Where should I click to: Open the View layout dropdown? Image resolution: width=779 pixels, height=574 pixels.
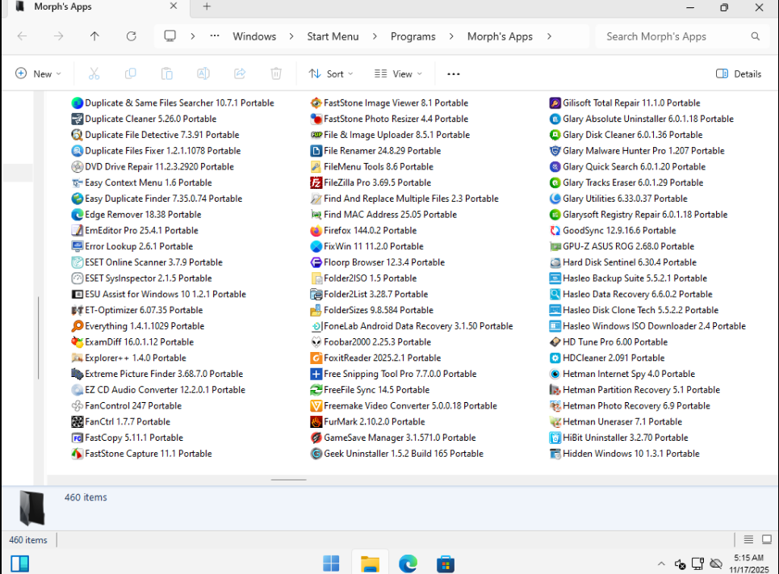(398, 73)
